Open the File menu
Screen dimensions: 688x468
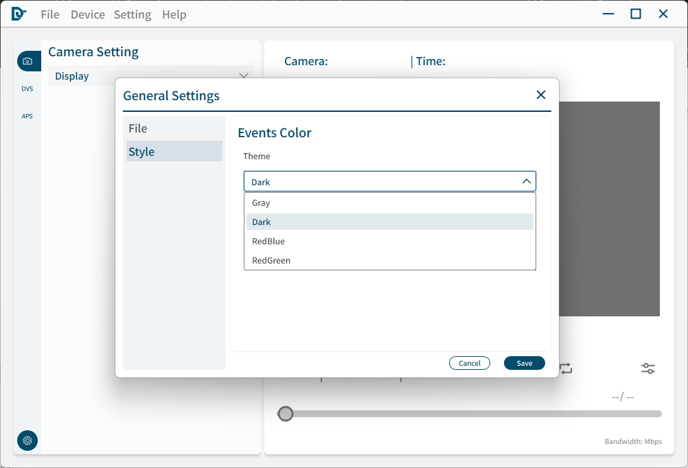[x=50, y=14]
